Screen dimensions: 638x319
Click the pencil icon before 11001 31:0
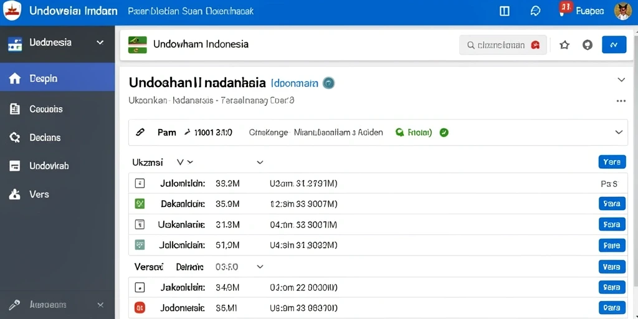188,132
